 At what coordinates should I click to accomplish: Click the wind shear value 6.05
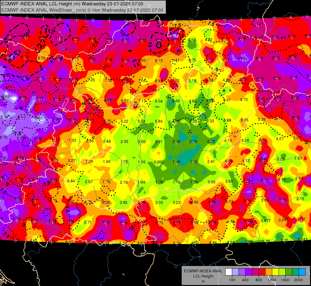click(x=244, y=120)
